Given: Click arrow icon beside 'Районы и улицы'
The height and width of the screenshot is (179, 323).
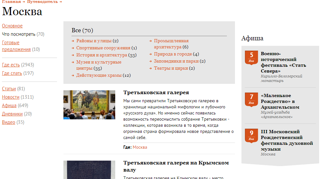Looking at the screenshot, I should coord(73,41).
